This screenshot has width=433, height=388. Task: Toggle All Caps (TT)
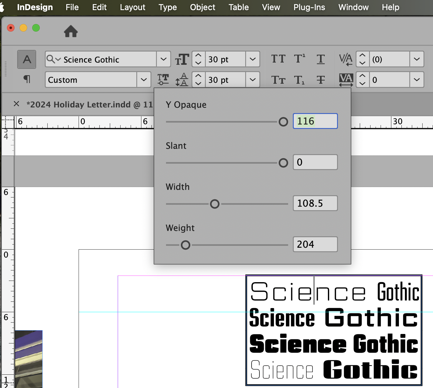[x=278, y=59]
